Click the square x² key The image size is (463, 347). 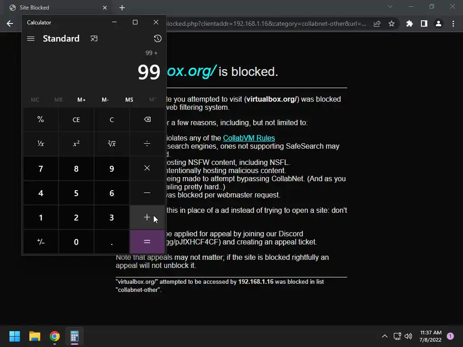click(76, 144)
